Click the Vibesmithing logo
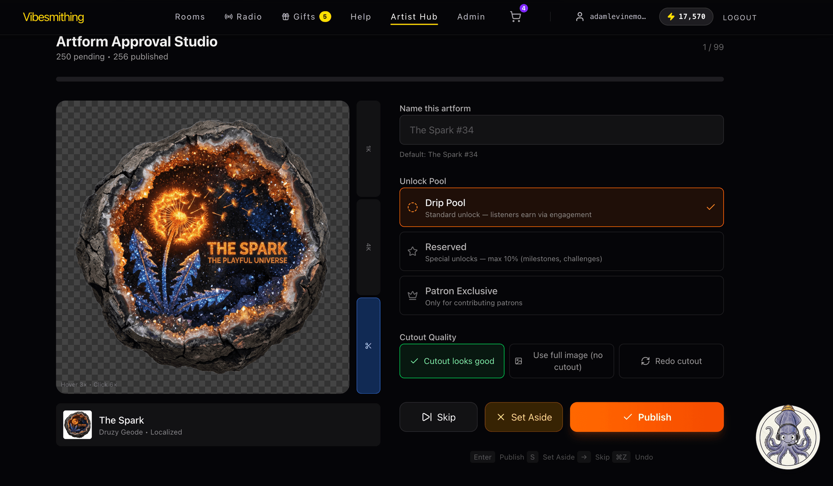Screen dimensions: 833x486 (x=53, y=18)
